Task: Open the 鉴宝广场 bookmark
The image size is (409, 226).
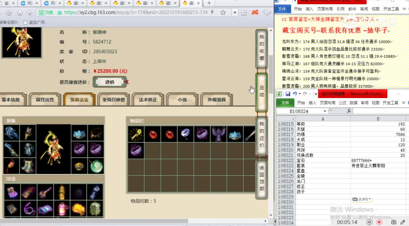Action: [x=34, y=22]
